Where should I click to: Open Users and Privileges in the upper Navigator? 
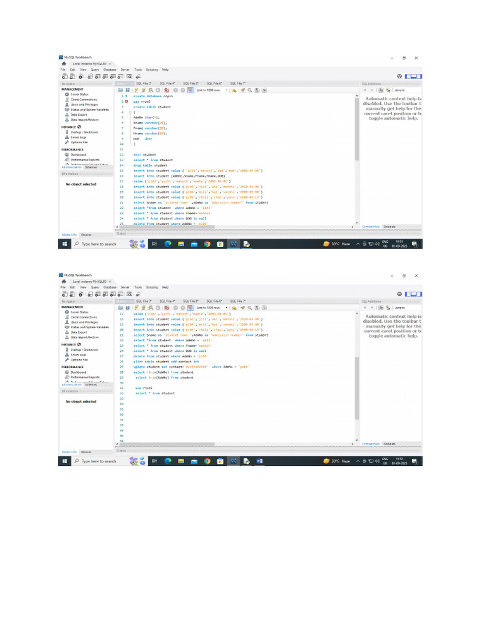click(84, 105)
